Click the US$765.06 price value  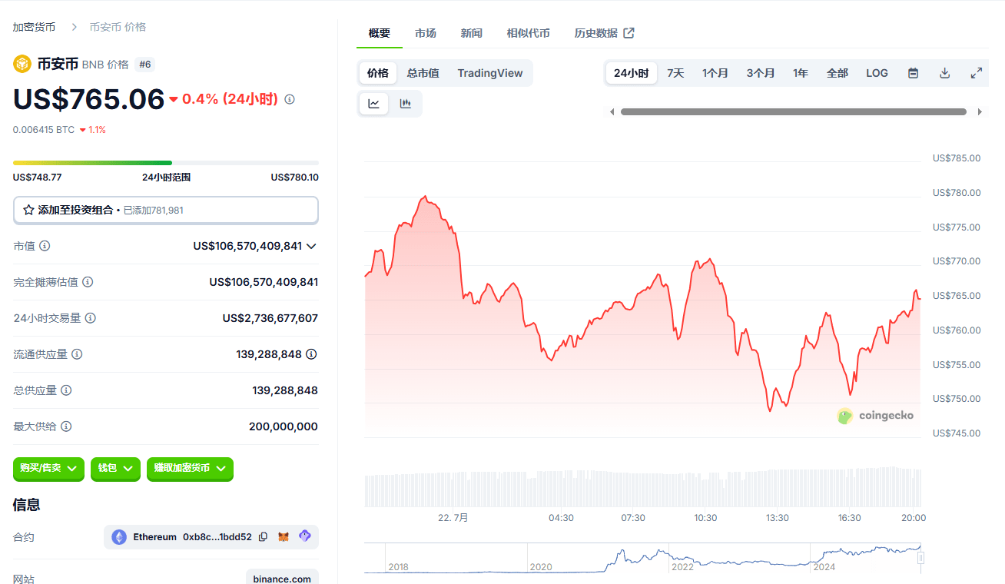pyautogui.click(x=89, y=99)
